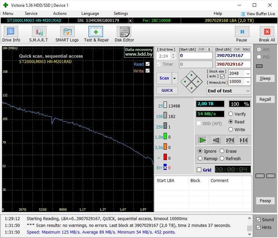The width and height of the screenshot is (278, 238).
Task: Select the Ignore radio option
Action: 200,151
